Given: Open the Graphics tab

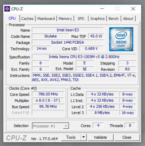Looking at the screenshot, I should [97, 19].
